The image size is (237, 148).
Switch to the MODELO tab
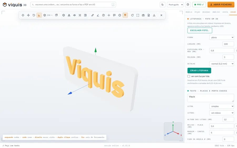pos(189,12)
